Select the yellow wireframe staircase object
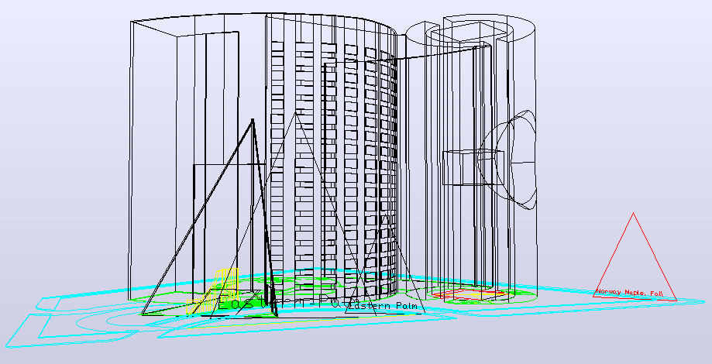Viewport: 712px width, 364px height. (213, 291)
